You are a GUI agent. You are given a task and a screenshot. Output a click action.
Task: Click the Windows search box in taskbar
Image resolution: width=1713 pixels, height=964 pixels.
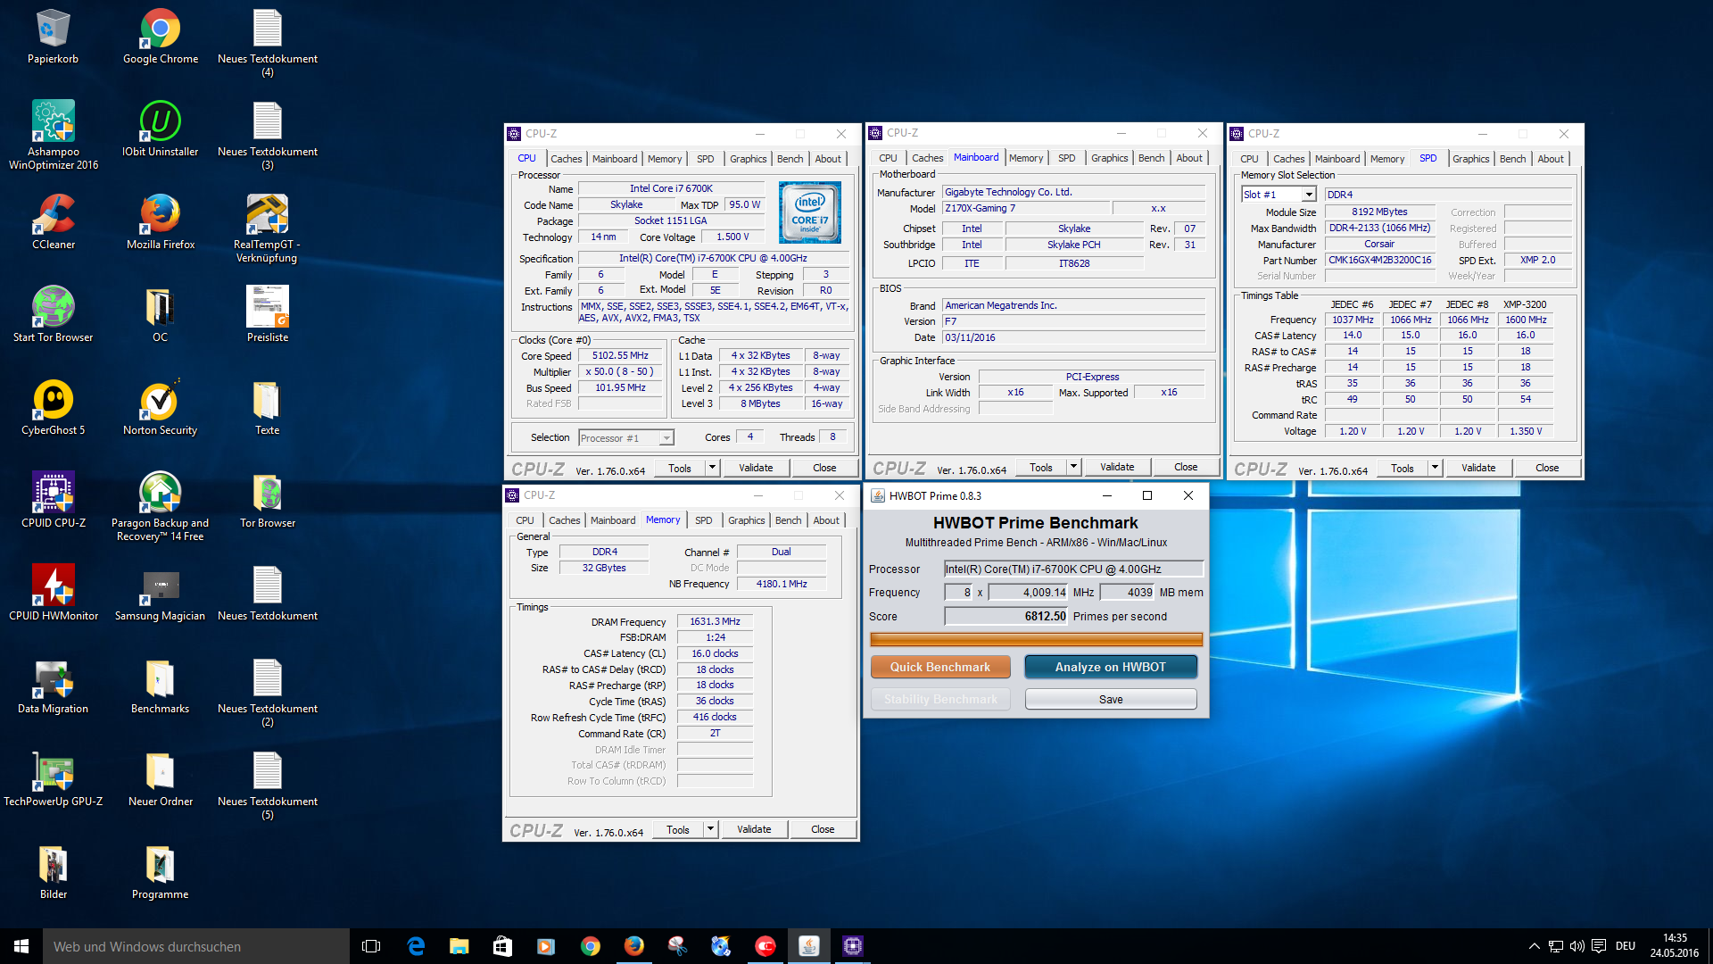click(196, 946)
